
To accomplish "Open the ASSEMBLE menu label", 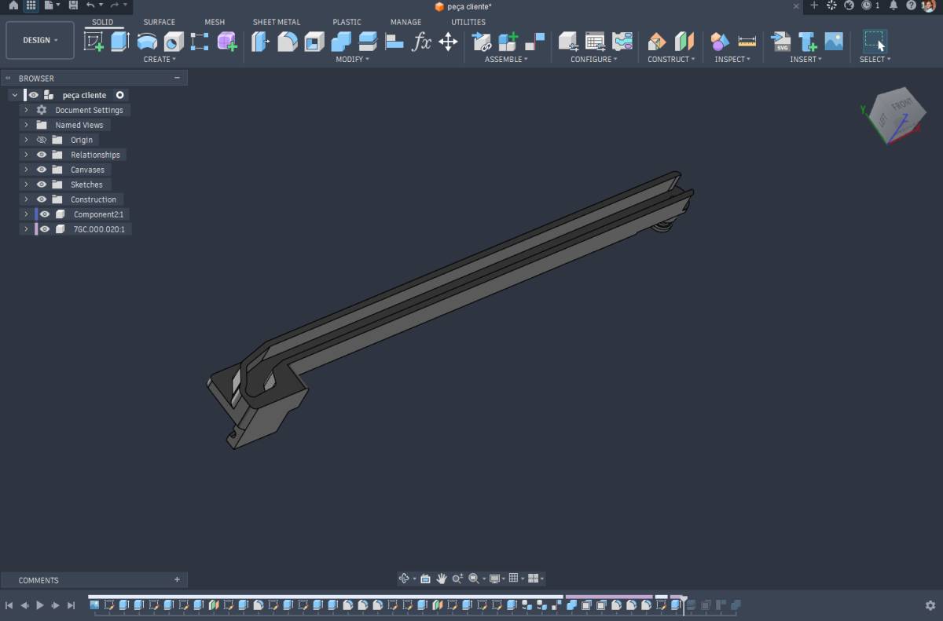I will [506, 60].
